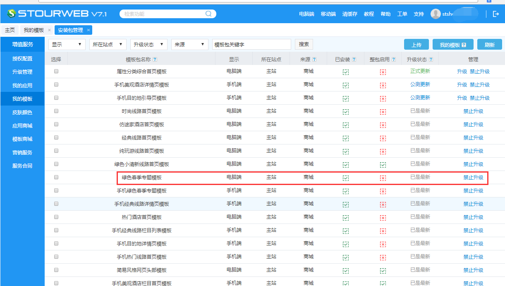
Task: Expand the 所在站点 dropdown
Action: click(x=108, y=45)
